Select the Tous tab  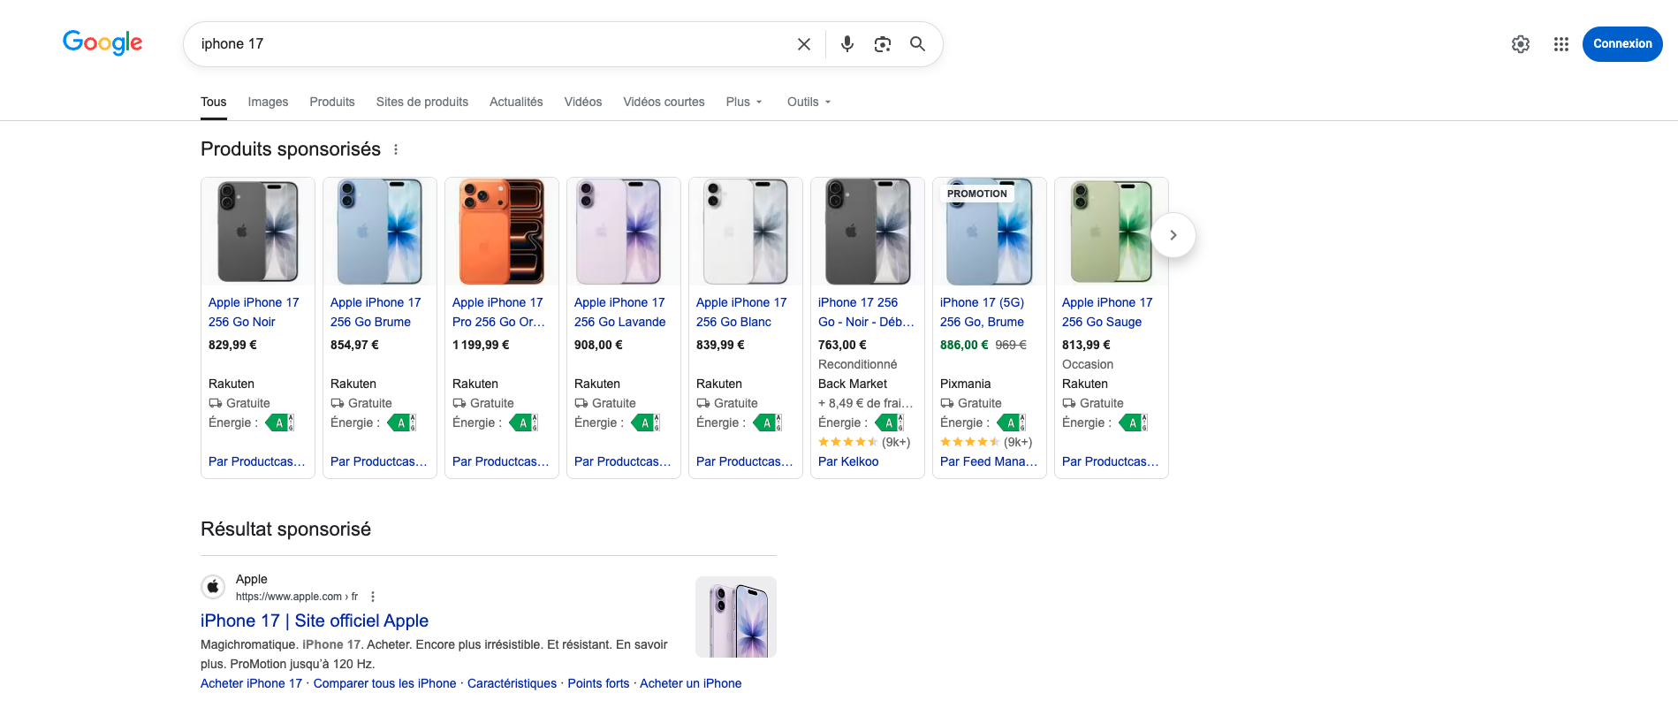pos(214,102)
